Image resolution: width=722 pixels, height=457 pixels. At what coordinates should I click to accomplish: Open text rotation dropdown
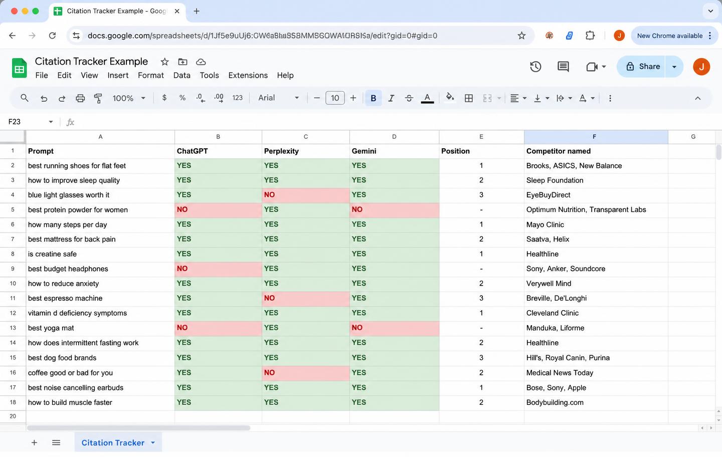[587, 98]
